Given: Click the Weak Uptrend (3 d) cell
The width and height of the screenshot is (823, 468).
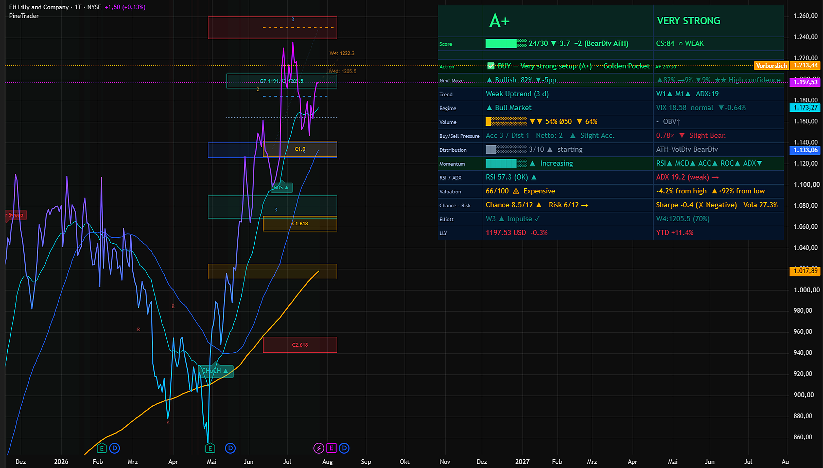Looking at the screenshot, I should tap(568, 94).
